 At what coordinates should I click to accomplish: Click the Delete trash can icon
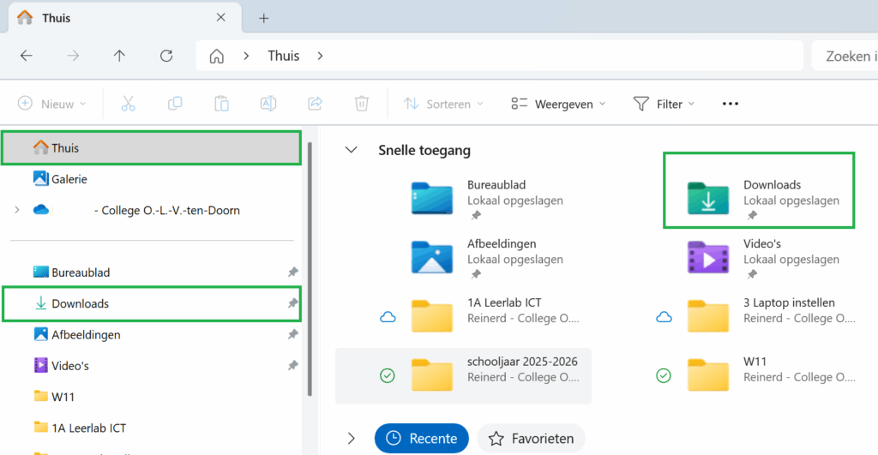(x=362, y=104)
